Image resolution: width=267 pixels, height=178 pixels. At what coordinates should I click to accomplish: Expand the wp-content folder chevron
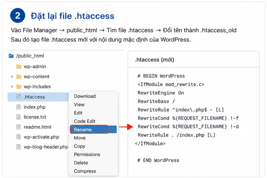pos(12,76)
